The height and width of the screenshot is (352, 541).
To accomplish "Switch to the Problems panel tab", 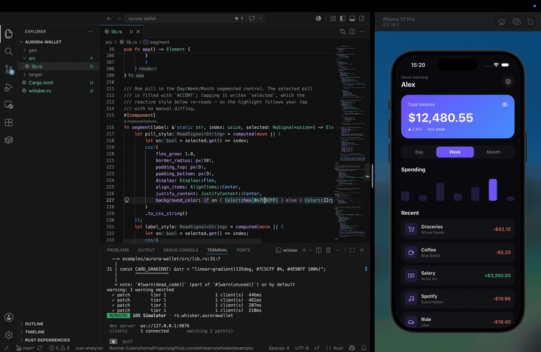I will (118, 250).
